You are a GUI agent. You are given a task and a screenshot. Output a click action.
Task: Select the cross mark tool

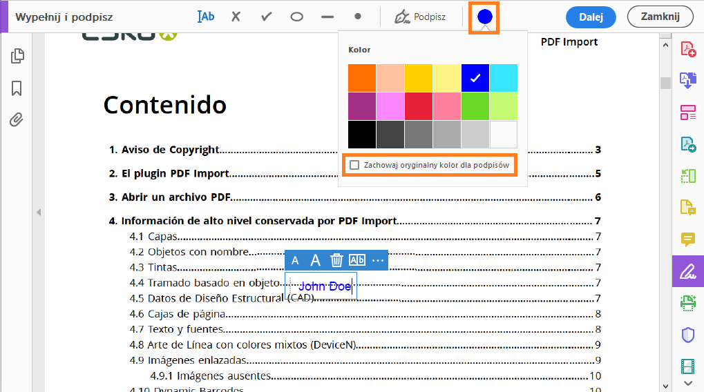tap(236, 17)
